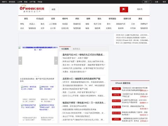
Task: Open 招聘 in main navigation
Action: coord(88,19)
